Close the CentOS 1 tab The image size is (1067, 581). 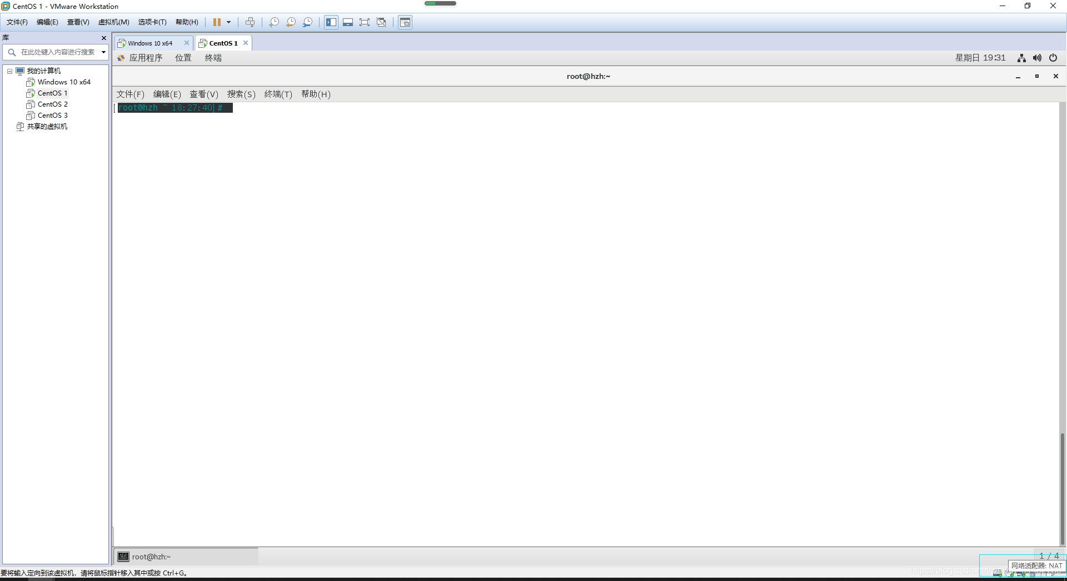click(246, 43)
